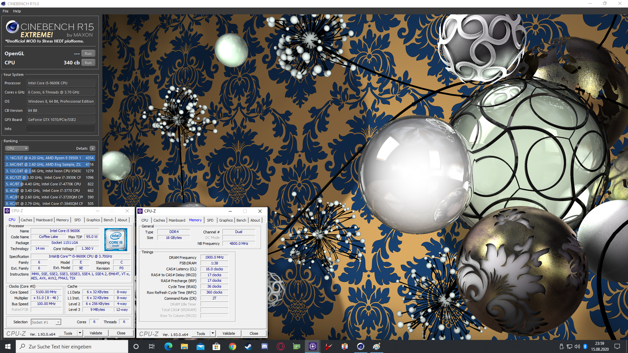The height and width of the screenshot is (353, 628).
Task: Select CPU tab in right CPU-Z window
Action: coord(145,220)
